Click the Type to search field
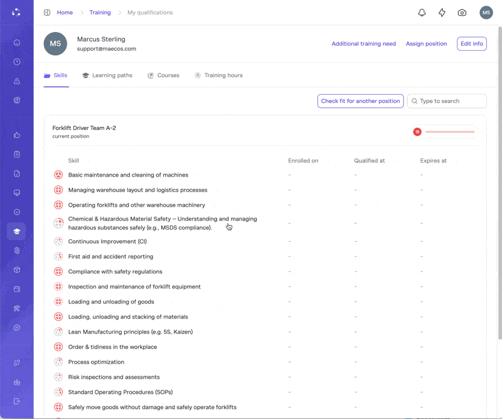 451,101
